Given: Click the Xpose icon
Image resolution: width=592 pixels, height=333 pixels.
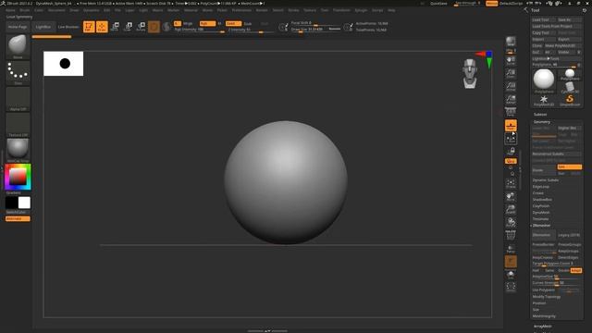Looking at the screenshot, I should 511,286.
